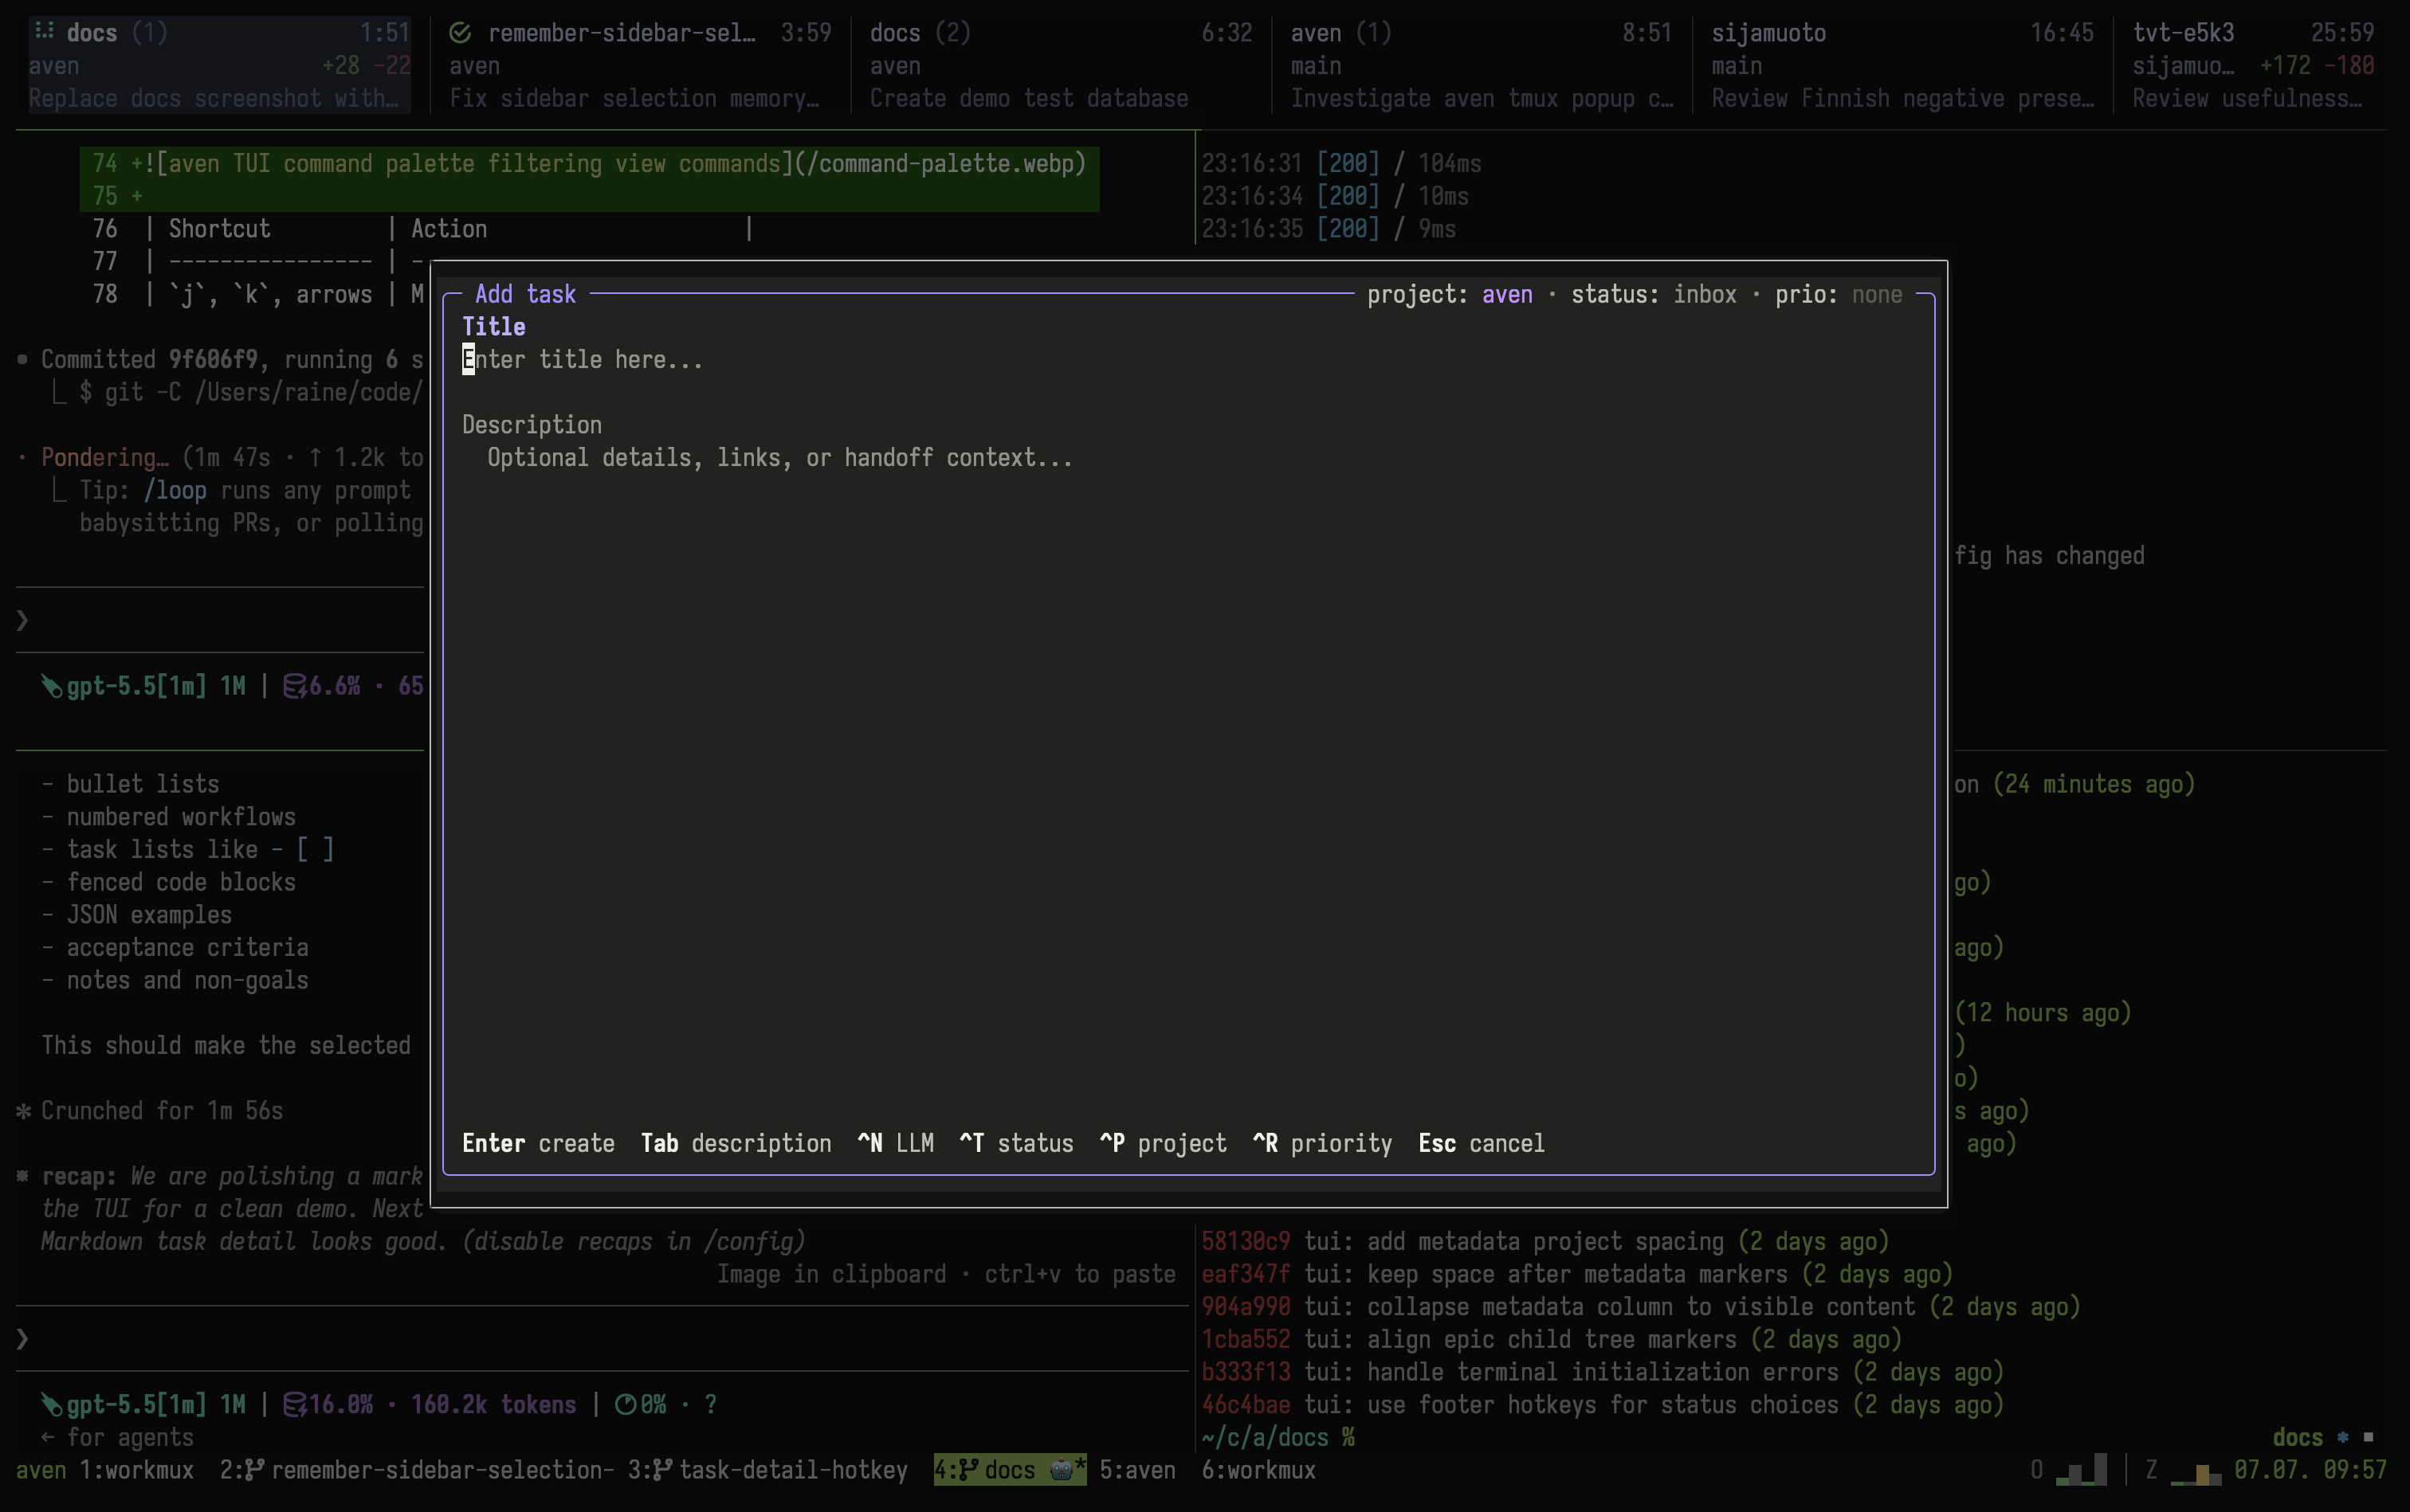This screenshot has height=1512, width=2410.
Task: Click the date and time 07.07. 09:57
Action: pos(2310,1470)
